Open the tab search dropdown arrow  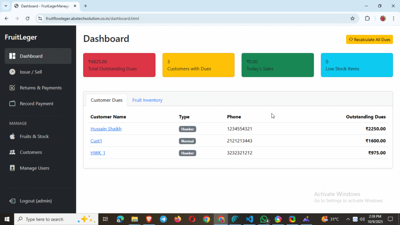6,6
